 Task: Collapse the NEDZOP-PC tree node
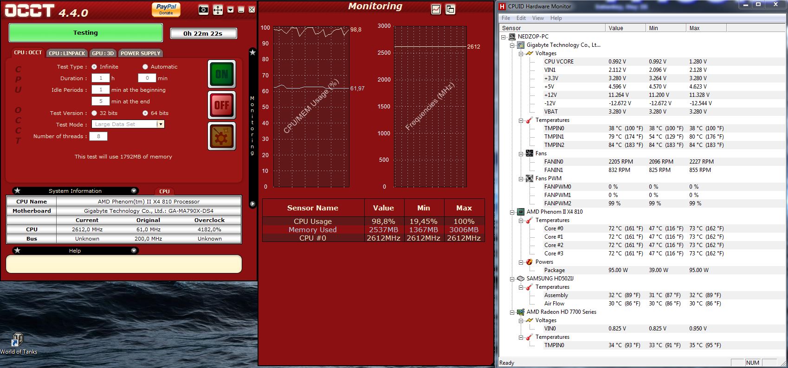pos(504,37)
